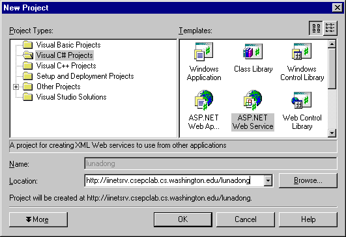Select Visual Studio Solutions in the tree
Viewport: 346px width, 237px height.
pyautogui.click(x=71, y=97)
